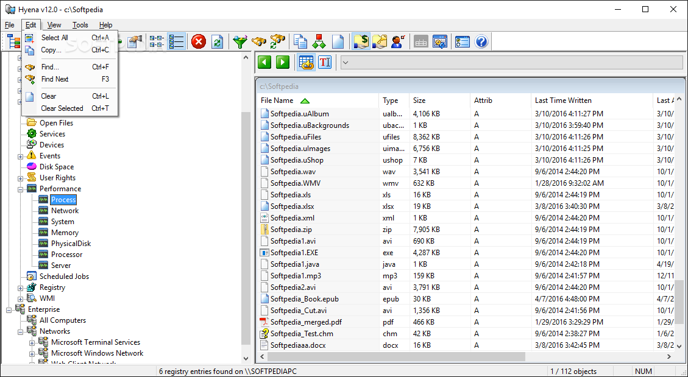Click the tree view toolbar icon
The width and height of the screenshot is (688, 377).
13,41
